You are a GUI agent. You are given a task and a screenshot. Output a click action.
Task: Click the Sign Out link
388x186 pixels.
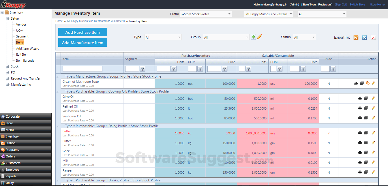point(341,5)
